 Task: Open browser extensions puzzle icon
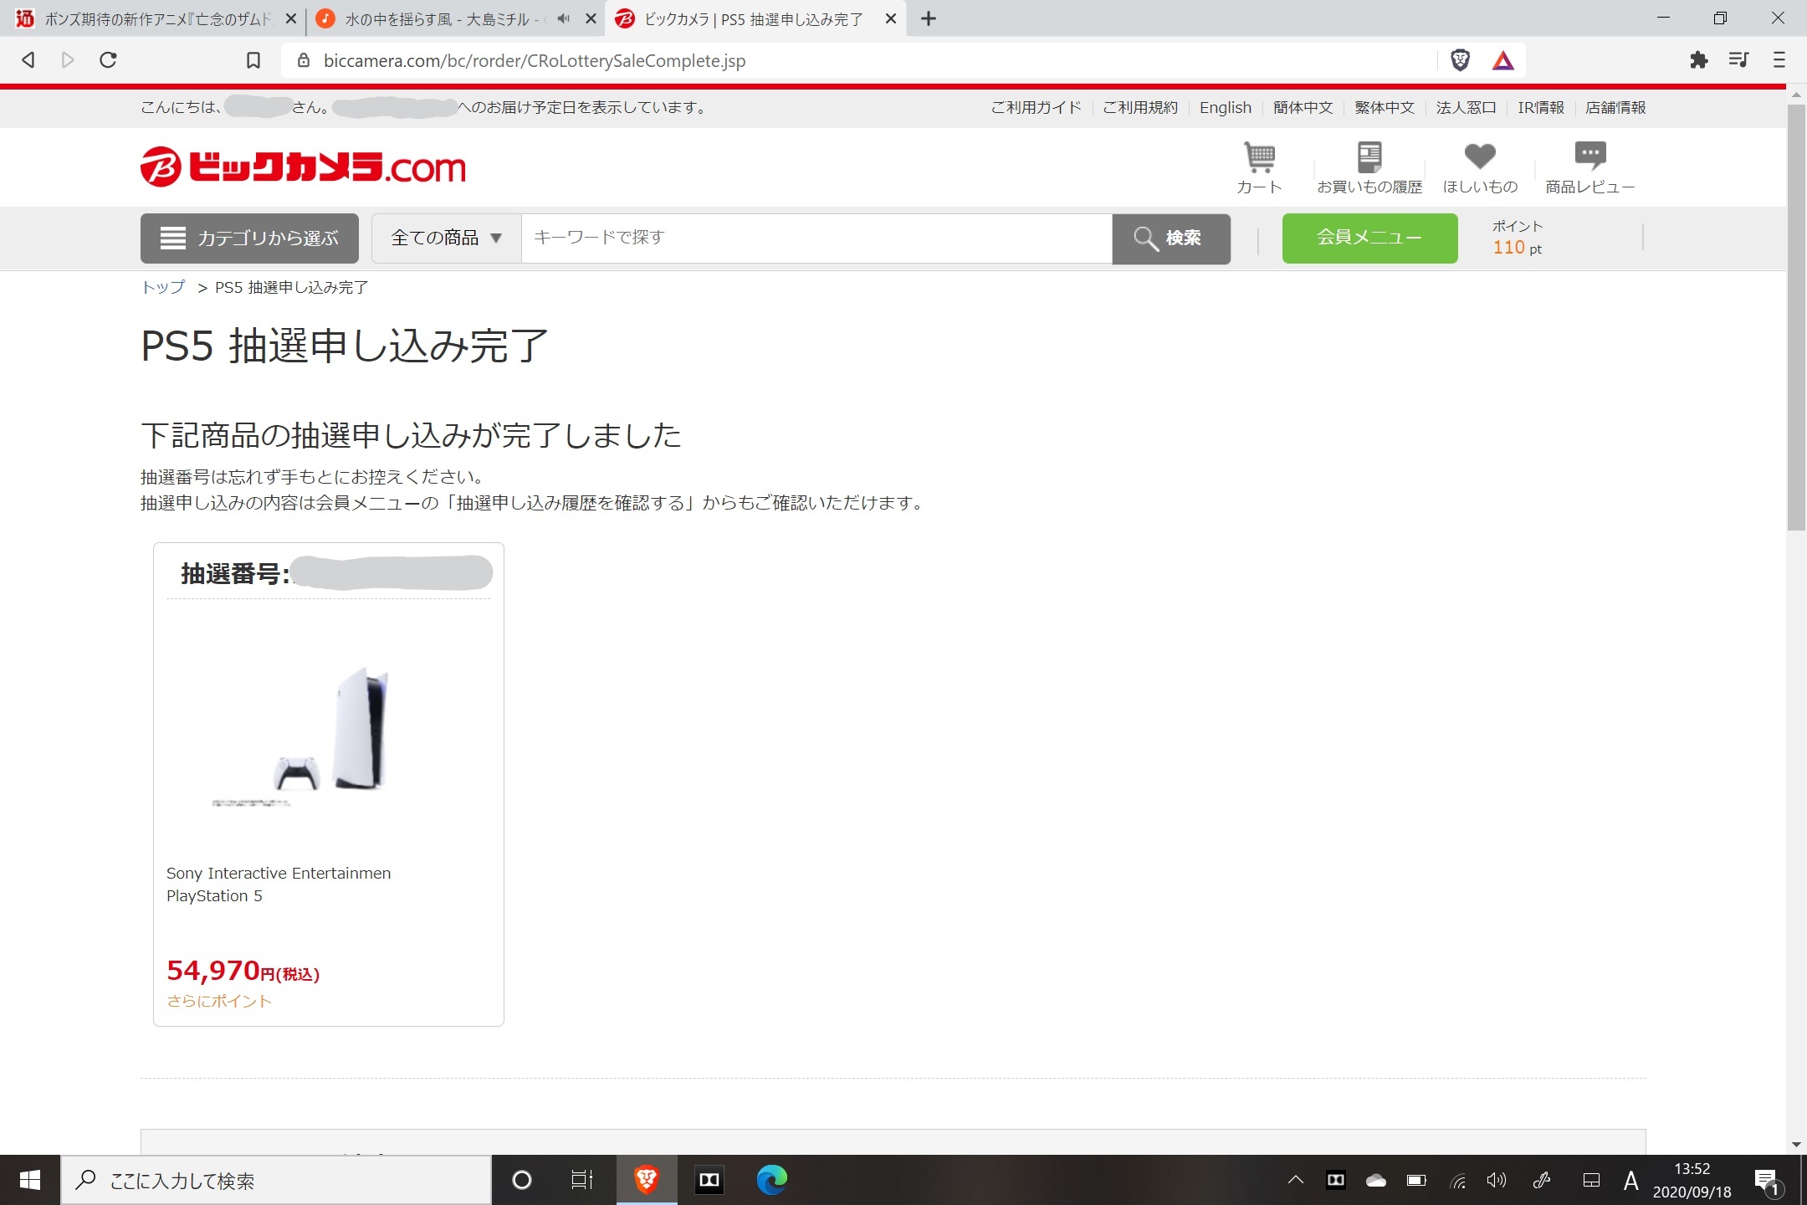1698,60
